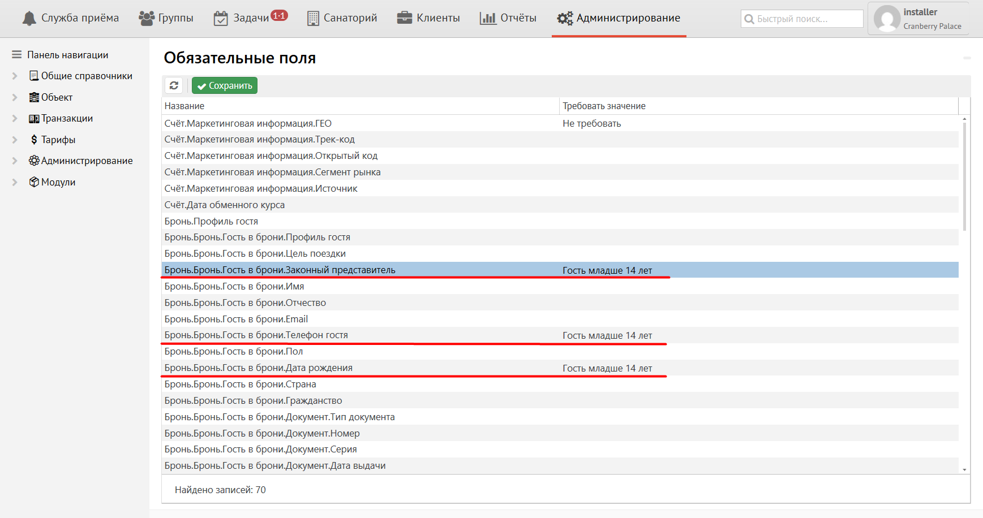Click the installer user avatar
The image size is (983, 518).
coord(886,19)
